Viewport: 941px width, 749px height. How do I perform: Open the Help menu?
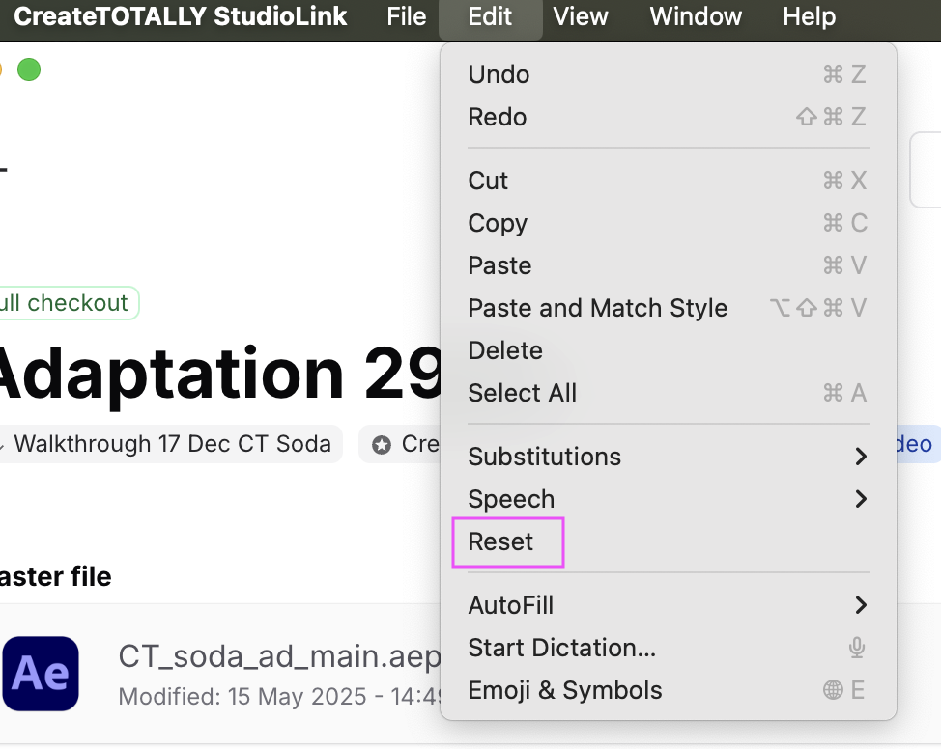click(x=809, y=16)
